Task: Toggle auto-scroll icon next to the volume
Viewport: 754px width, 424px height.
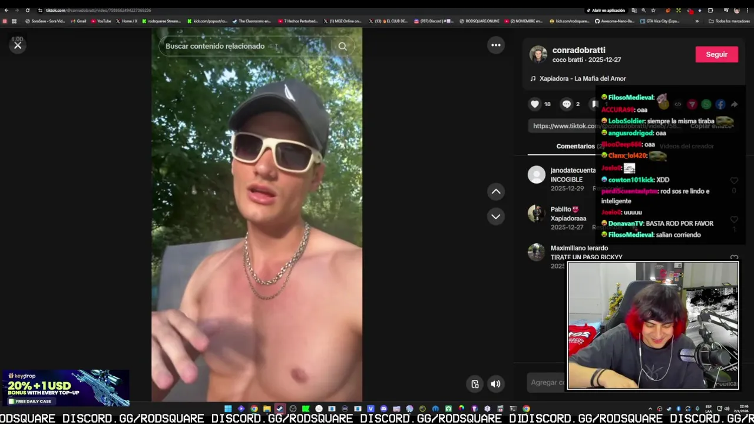Action: (x=475, y=384)
